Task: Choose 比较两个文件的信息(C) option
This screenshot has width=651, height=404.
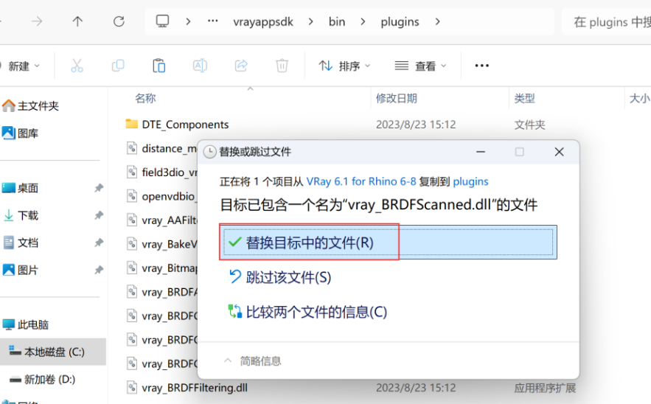Action: click(x=307, y=312)
